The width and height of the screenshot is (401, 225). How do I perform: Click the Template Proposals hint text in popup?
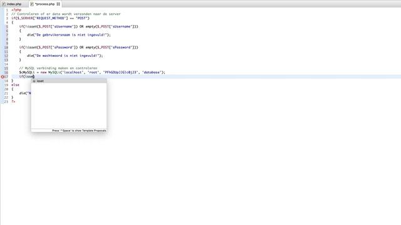[x=79, y=131]
